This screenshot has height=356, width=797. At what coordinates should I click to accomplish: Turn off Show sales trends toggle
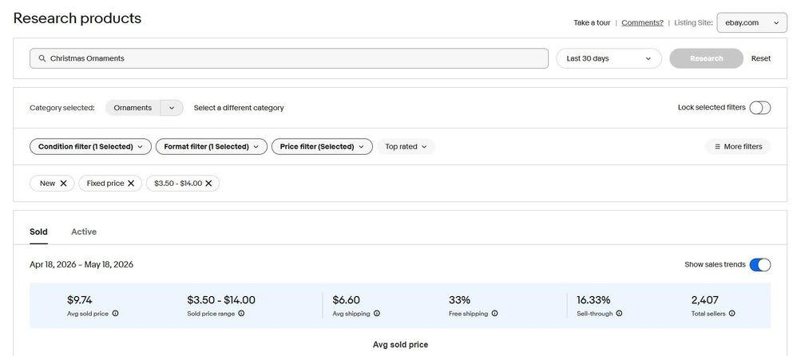point(760,264)
